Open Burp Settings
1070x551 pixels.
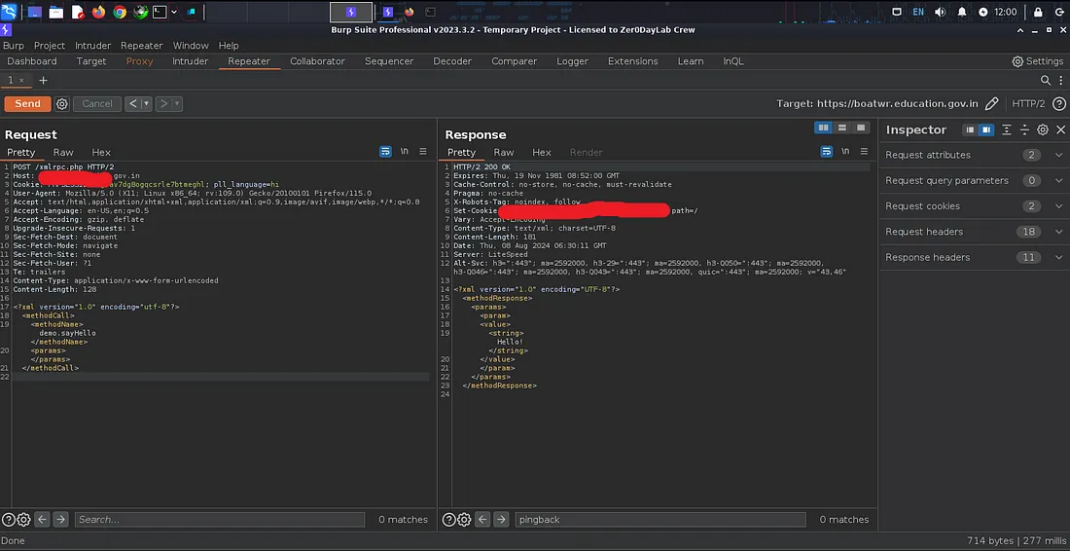point(1037,60)
